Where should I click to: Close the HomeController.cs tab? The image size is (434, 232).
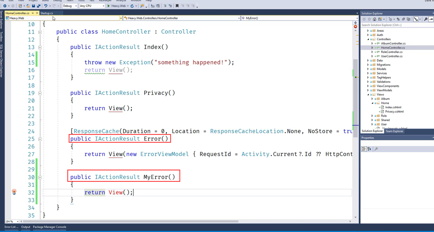pyautogui.click(x=37, y=13)
